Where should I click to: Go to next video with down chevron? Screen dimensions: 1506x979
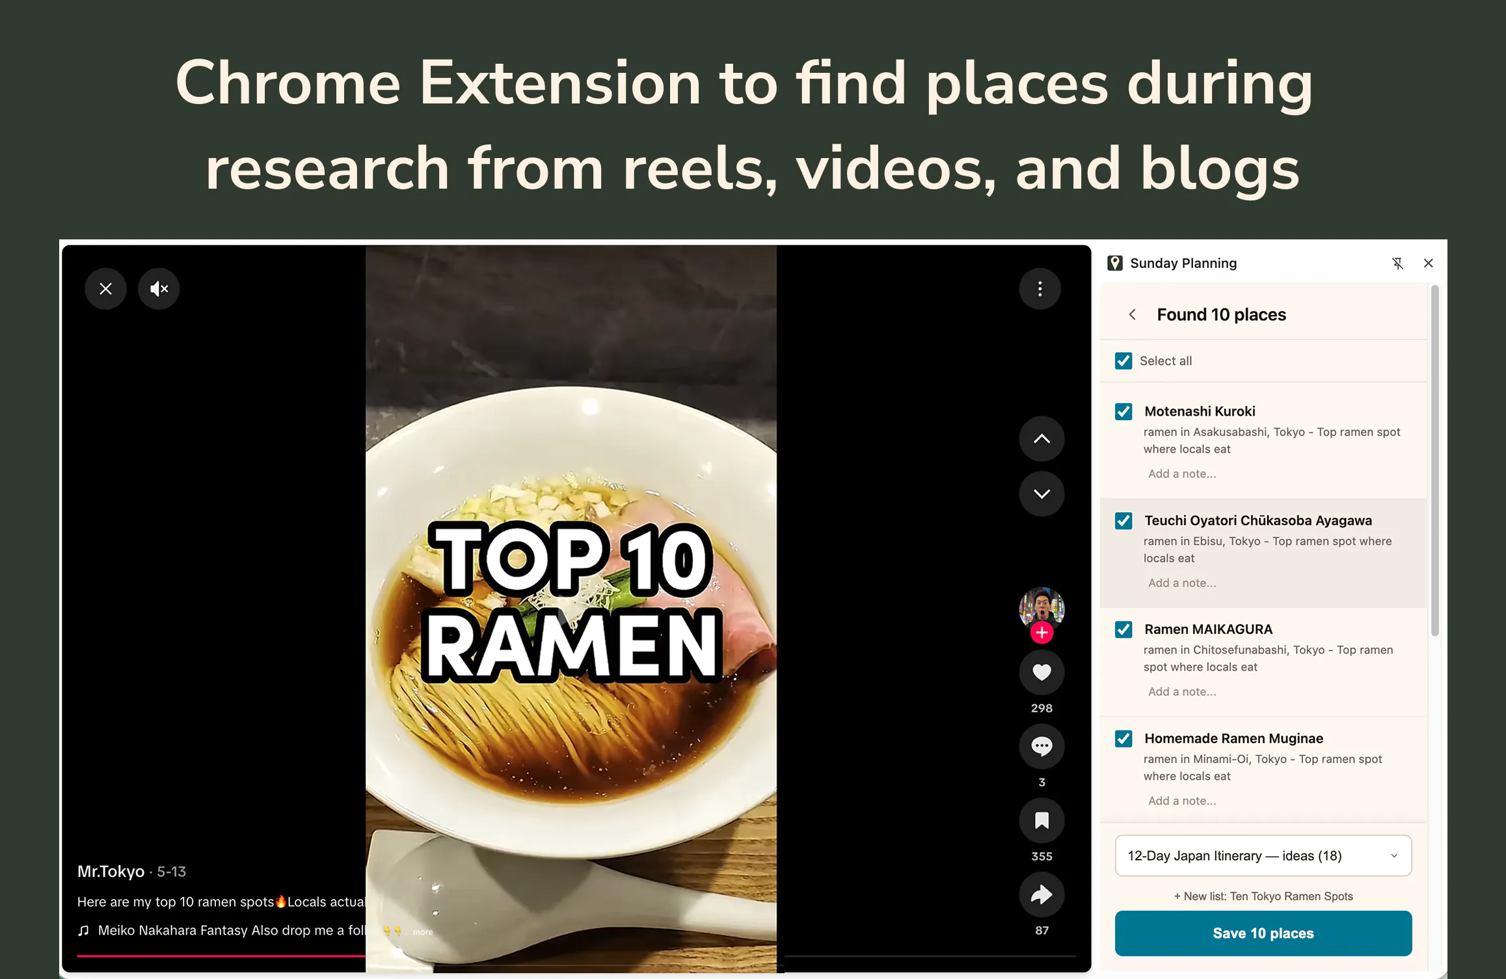point(1042,494)
